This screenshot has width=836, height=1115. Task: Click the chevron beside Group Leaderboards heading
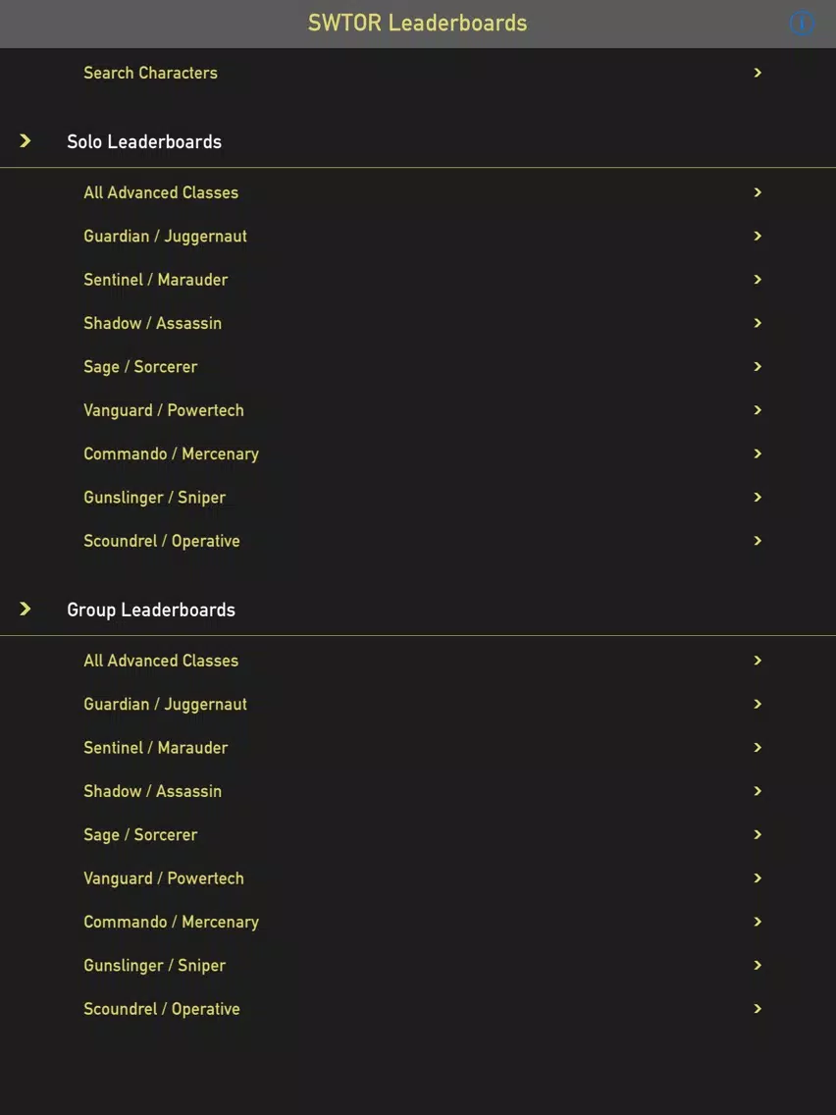26,609
